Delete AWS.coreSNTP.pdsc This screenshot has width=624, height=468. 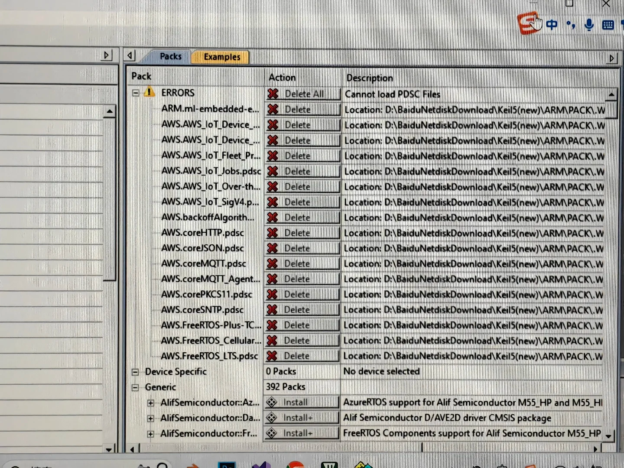pos(302,309)
